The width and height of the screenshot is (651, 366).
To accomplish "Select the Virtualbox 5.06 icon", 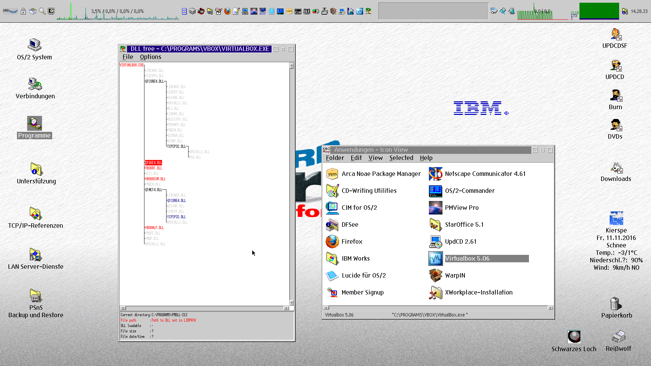I will click(x=435, y=259).
